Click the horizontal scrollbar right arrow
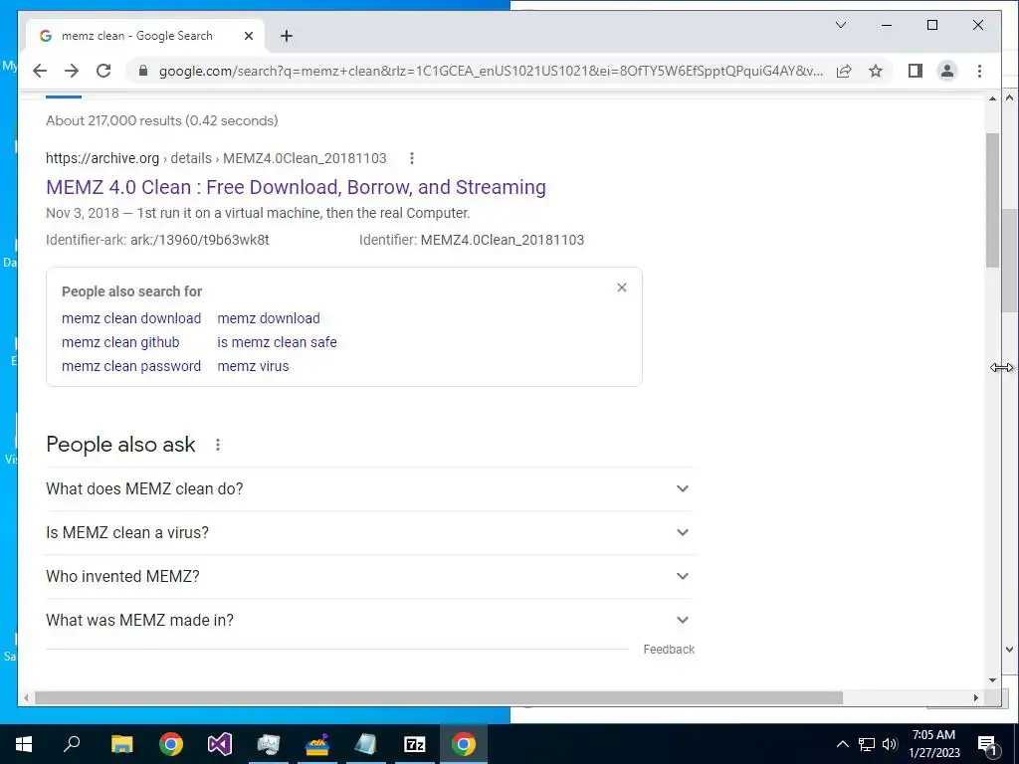1019x764 pixels. click(975, 697)
